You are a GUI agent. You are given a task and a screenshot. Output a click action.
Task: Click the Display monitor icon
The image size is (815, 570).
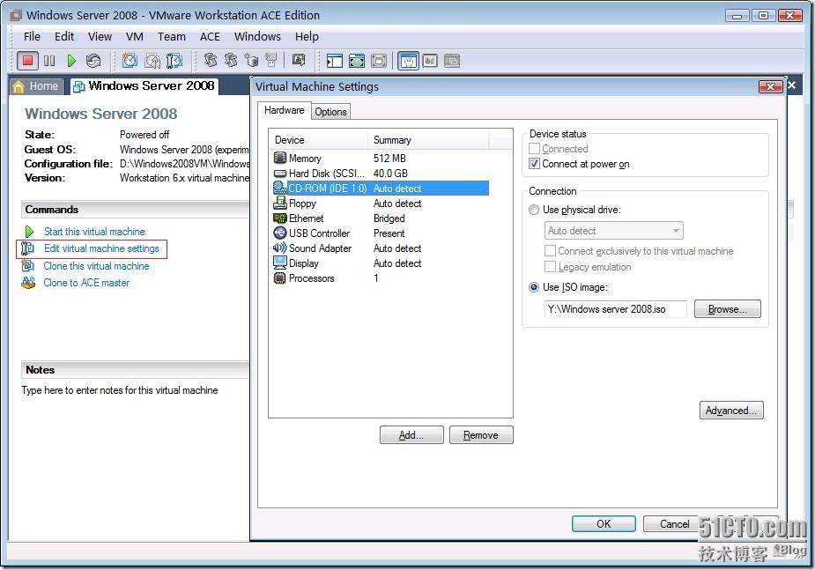[x=279, y=263]
